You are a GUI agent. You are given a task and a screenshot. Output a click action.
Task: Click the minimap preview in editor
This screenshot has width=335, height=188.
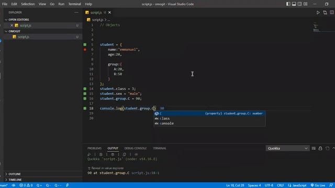pos(316,27)
